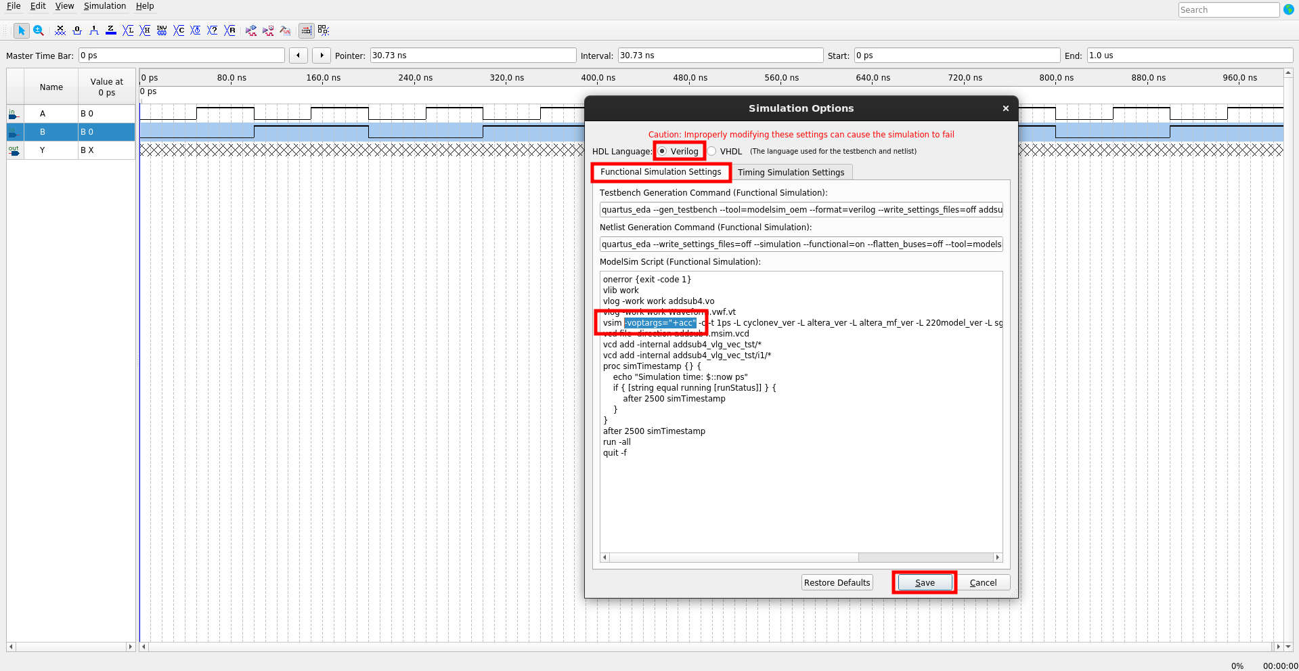Click the Interval value field
The image size is (1299, 671).
click(x=720, y=56)
